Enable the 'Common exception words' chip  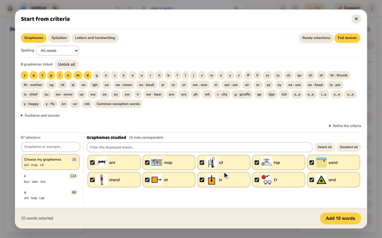(x=118, y=104)
